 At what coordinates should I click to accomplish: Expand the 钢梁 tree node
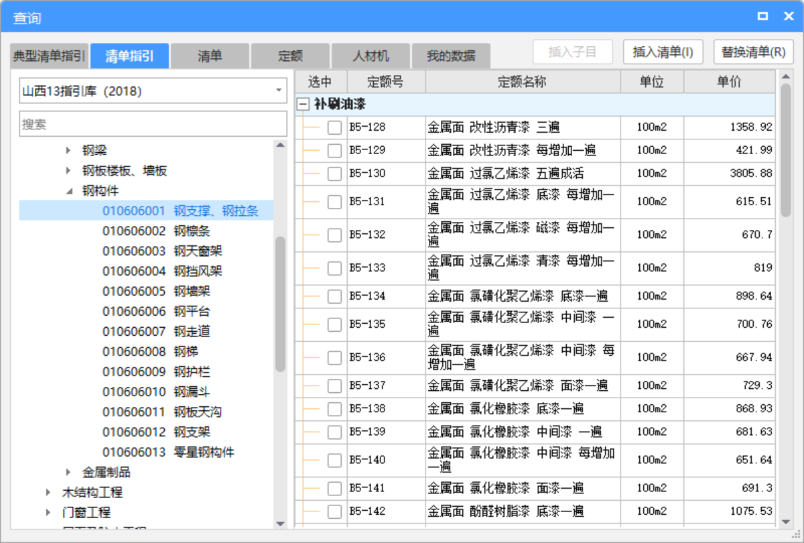pos(68,151)
